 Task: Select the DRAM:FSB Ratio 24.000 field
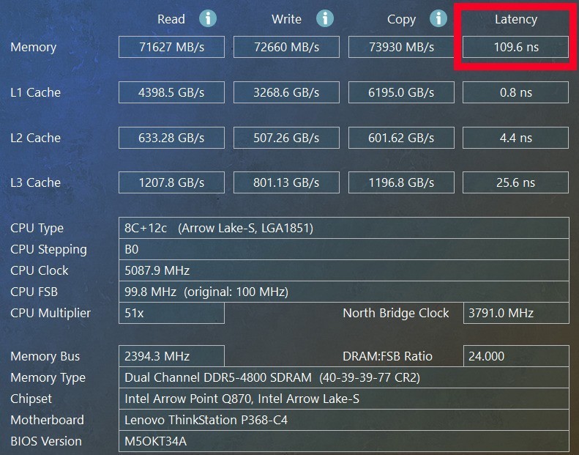point(516,356)
